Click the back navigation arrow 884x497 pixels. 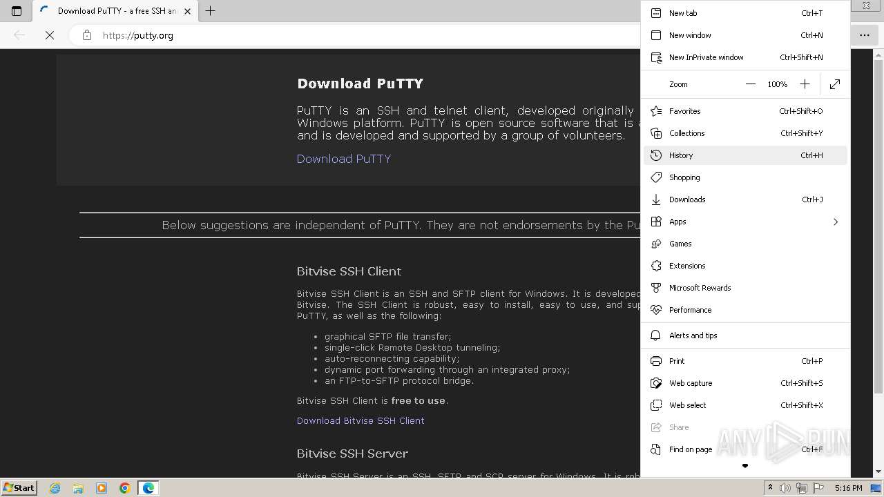click(19, 35)
